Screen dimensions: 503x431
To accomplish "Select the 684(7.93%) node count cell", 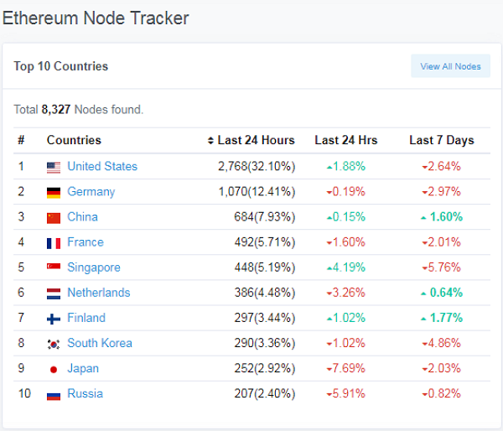I will click(265, 217).
